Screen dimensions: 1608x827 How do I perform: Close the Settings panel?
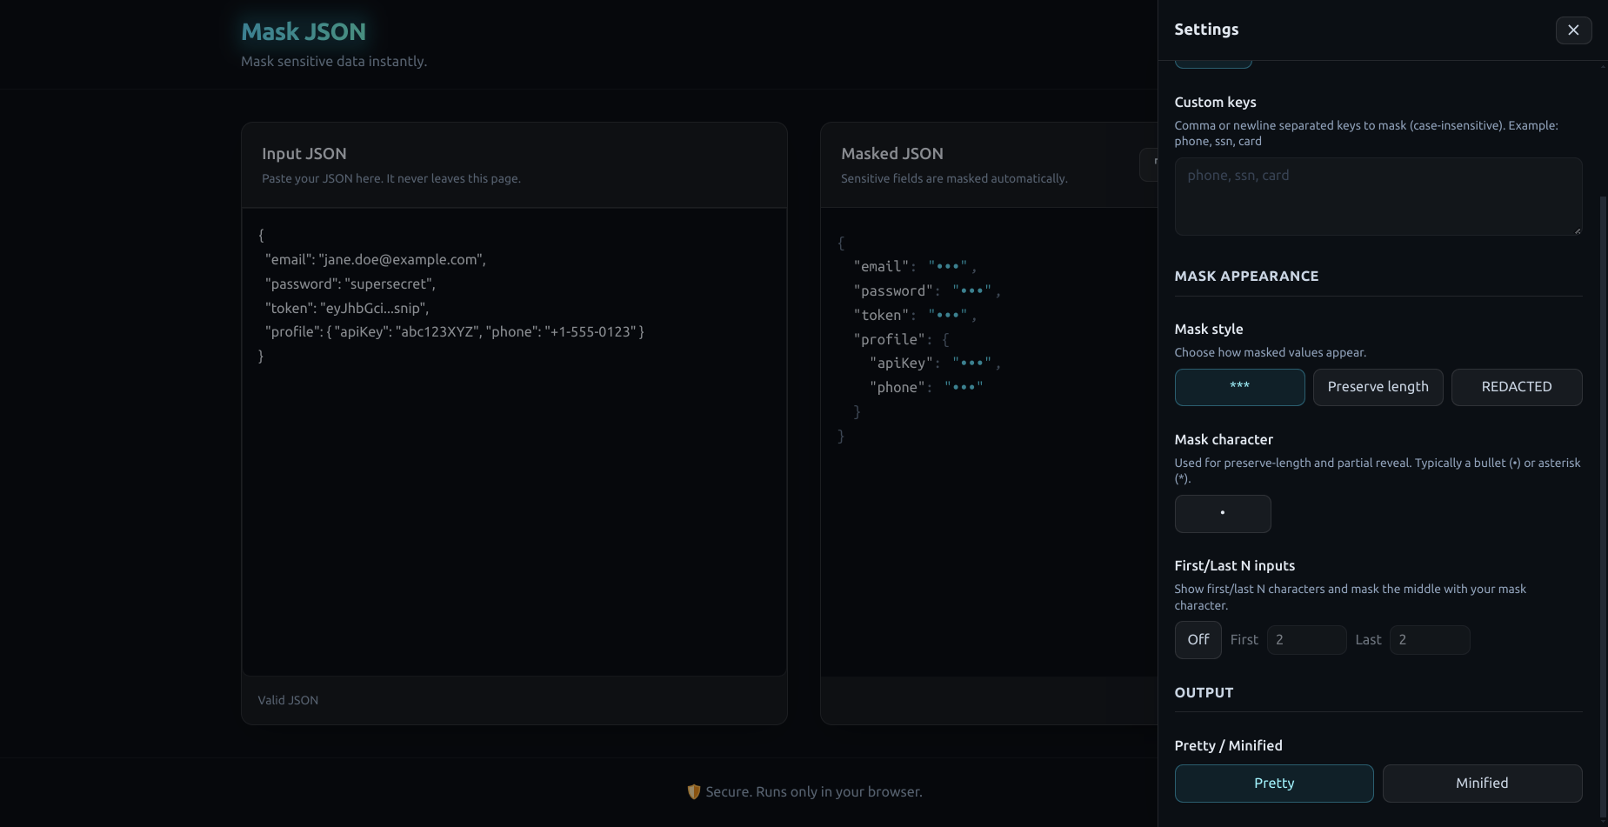tap(1573, 30)
